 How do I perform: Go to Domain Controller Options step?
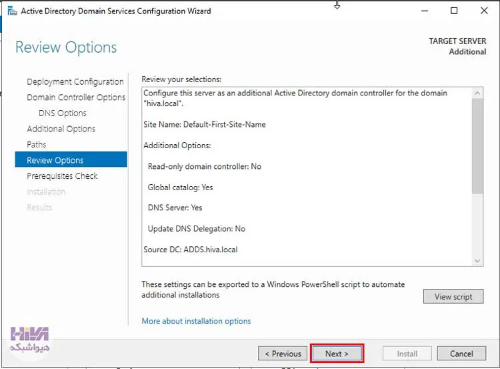click(x=76, y=97)
